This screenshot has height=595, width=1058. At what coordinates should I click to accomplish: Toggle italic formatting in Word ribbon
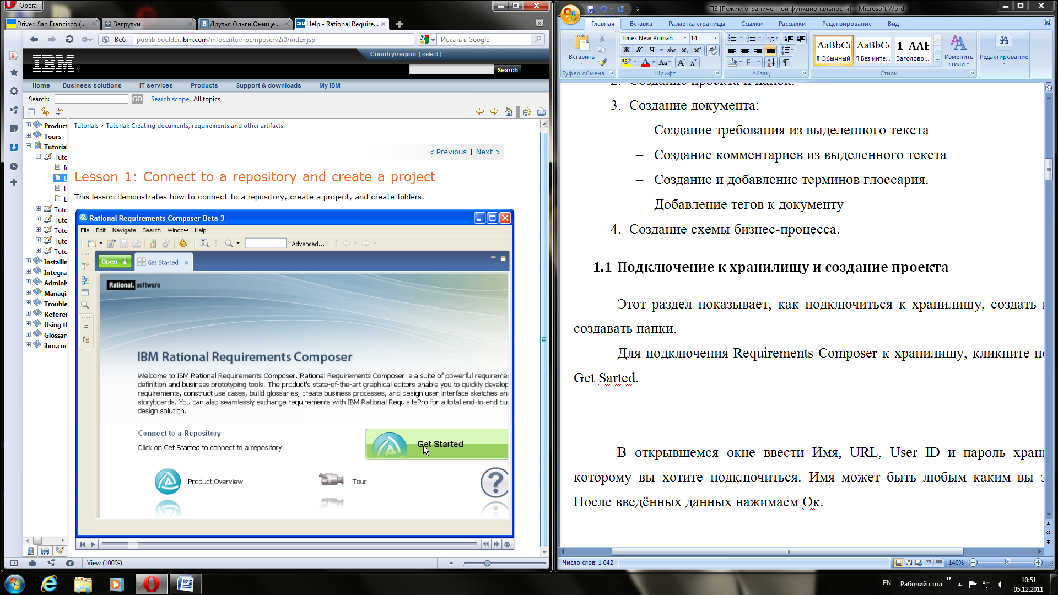pos(639,50)
